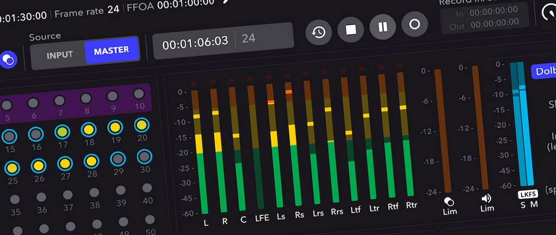Select object 7 indicator
Screen dimensions: 556x235
pyautogui.click(x=59, y=100)
